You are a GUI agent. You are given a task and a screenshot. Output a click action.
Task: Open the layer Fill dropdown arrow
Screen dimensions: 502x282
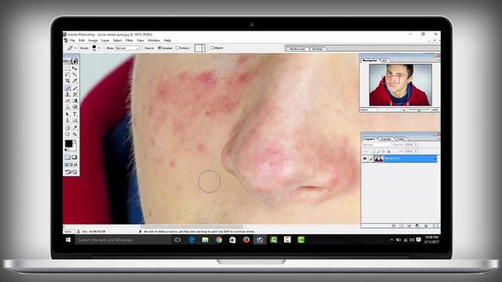(416, 151)
